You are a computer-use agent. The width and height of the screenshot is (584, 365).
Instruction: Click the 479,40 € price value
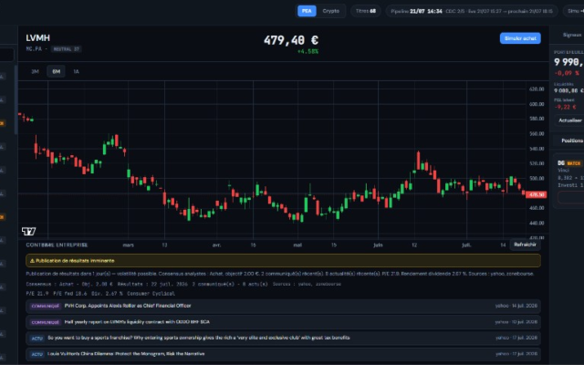[x=291, y=40]
